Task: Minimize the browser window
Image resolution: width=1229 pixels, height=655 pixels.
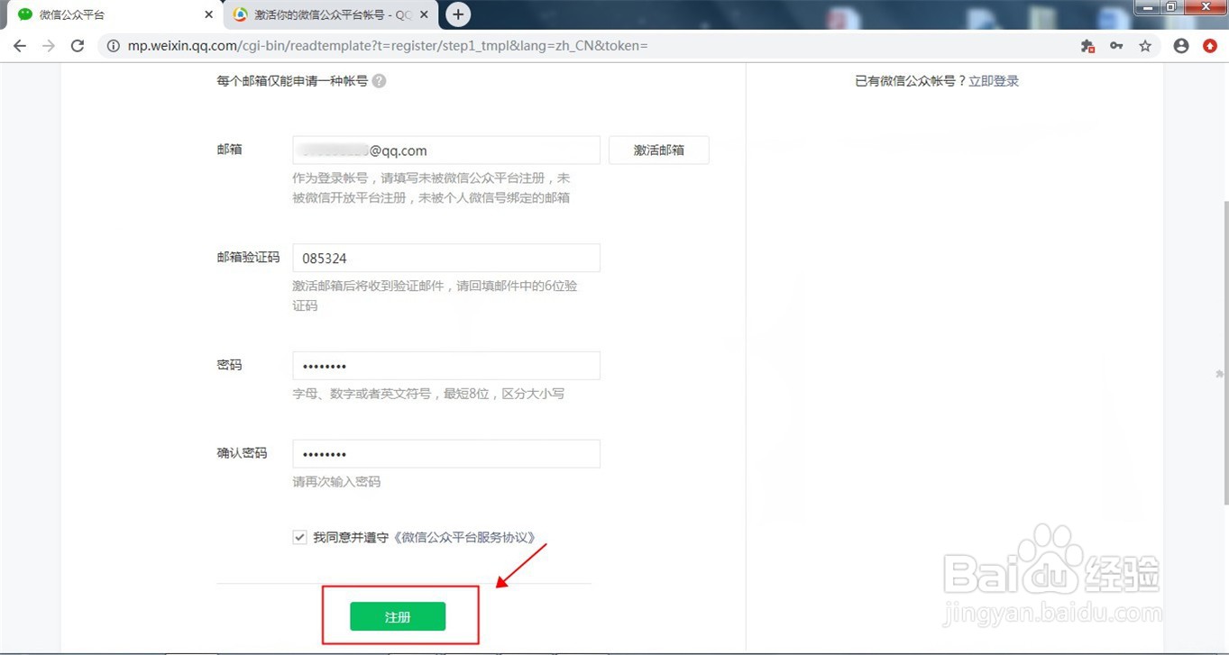Action: click(x=1146, y=7)
